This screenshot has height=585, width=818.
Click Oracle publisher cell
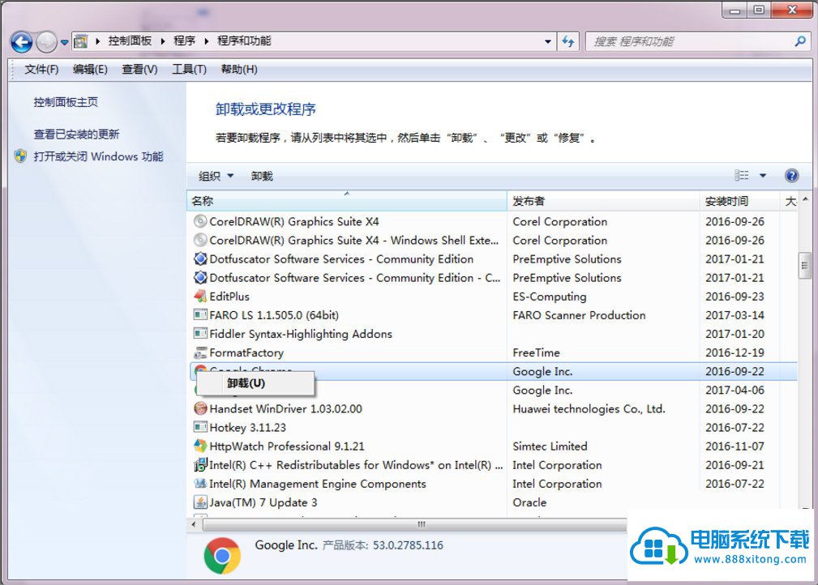(529, 502)
